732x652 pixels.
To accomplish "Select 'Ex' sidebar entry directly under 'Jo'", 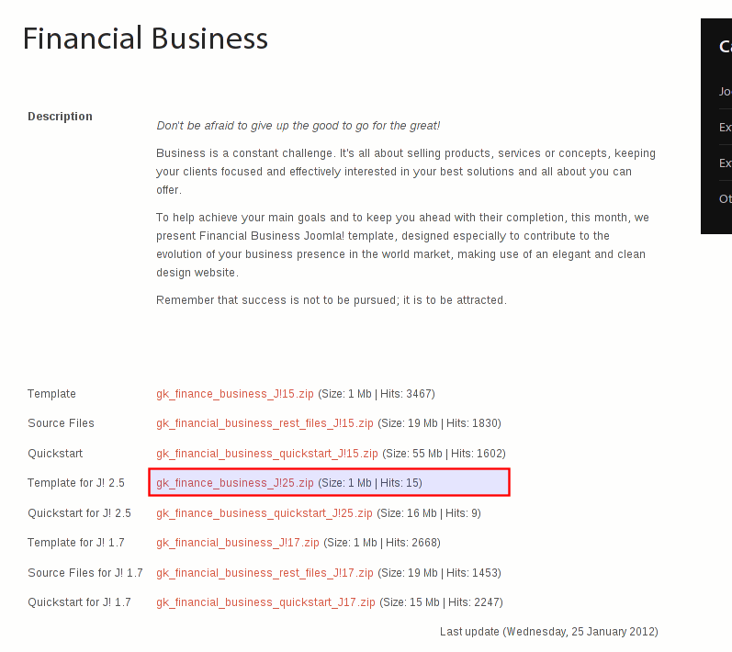I will point(725,128).
